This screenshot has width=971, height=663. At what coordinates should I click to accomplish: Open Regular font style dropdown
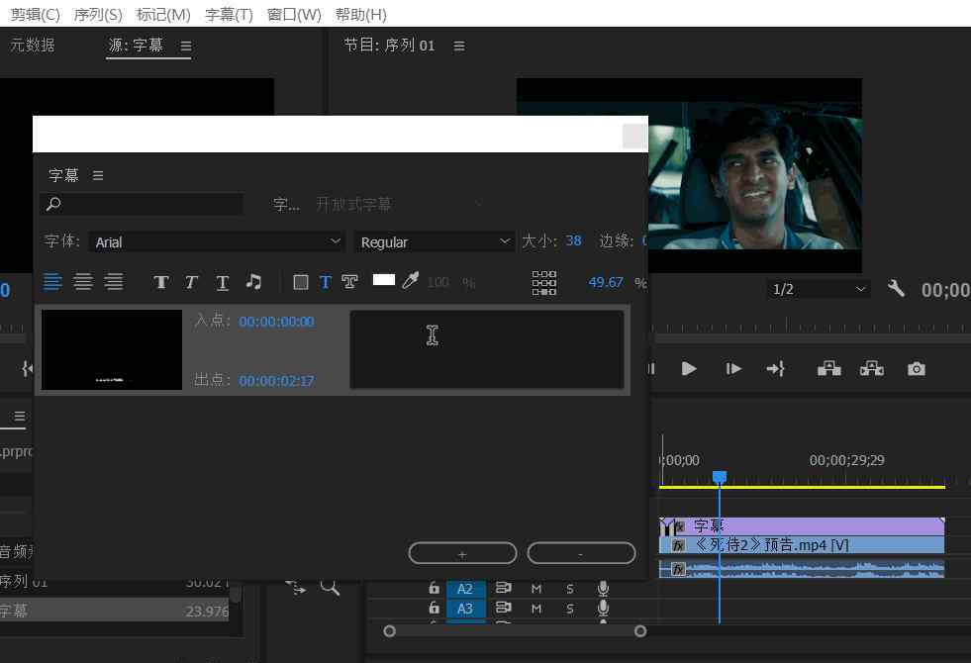435,241
